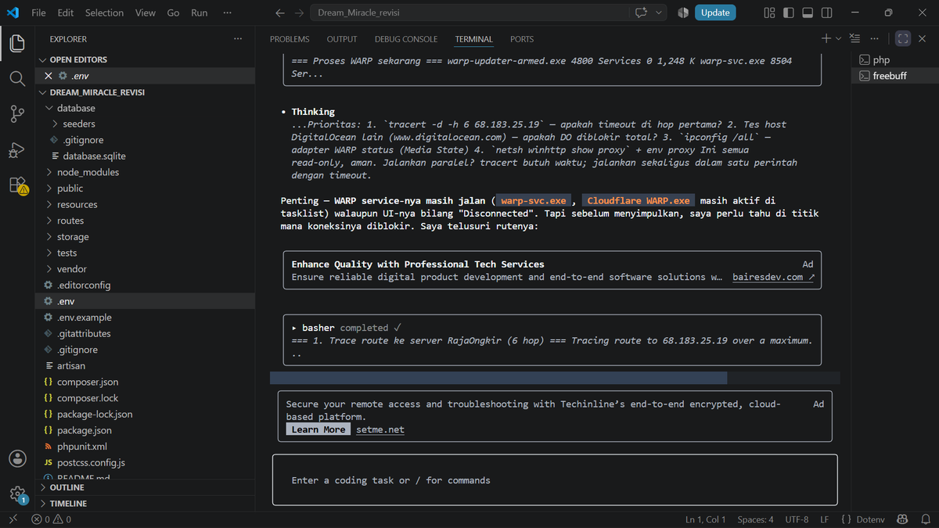Toggle maximized terminal panel size
This screenshot has height=528, width=939.
[x=903, y=38]
